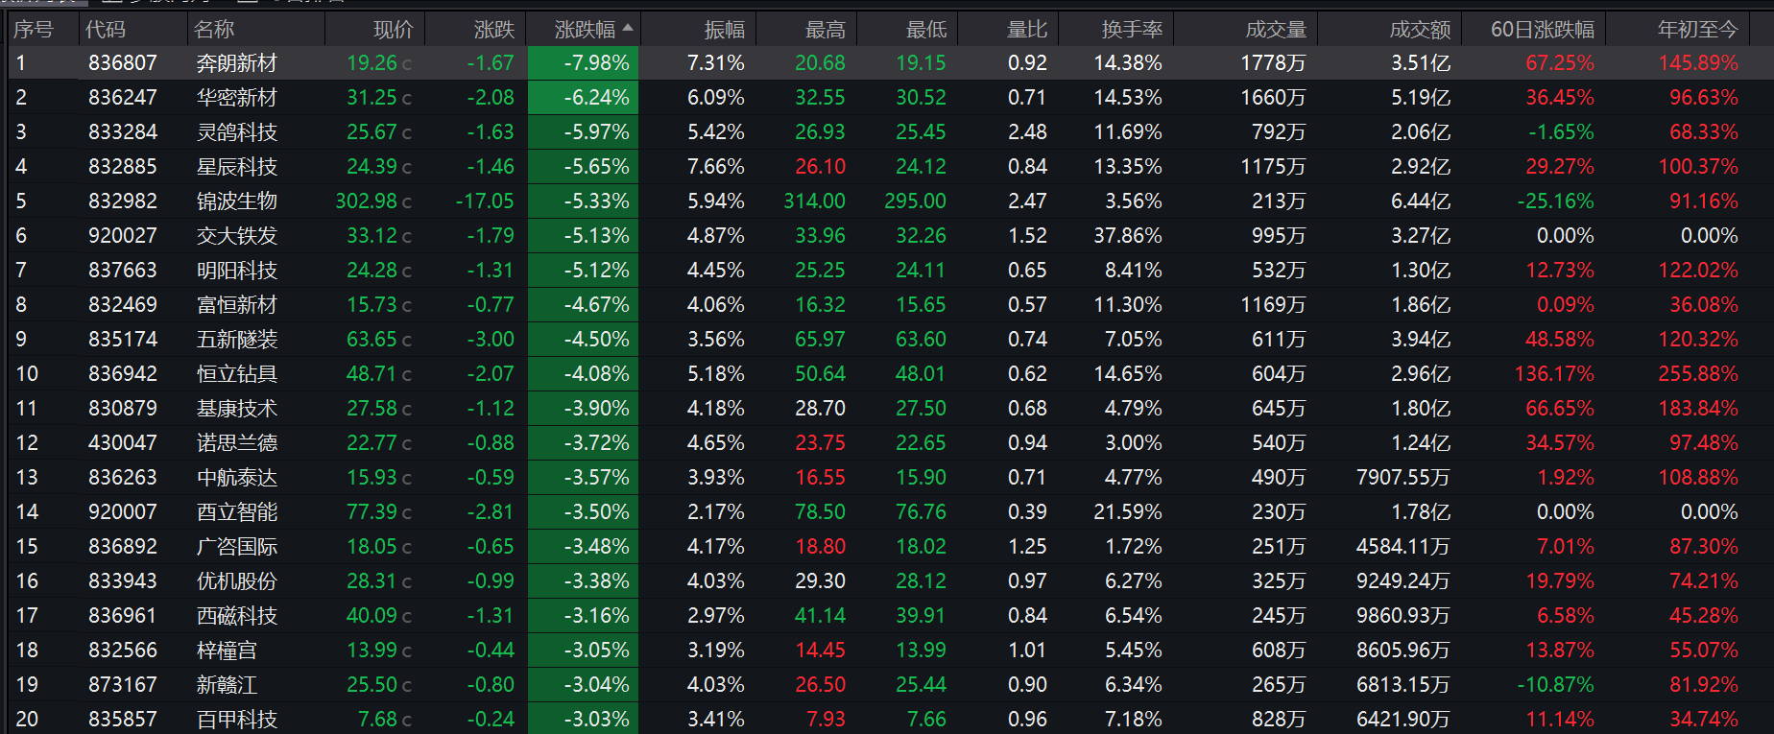Click the 量比 column header
This screenshot has width=1774, height=734.
[1026, 30]
